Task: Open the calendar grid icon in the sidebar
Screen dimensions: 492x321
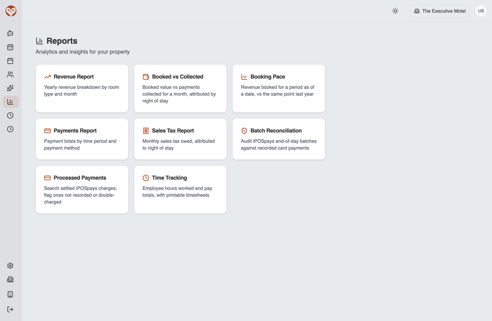Action: click(x=10, y=47)
